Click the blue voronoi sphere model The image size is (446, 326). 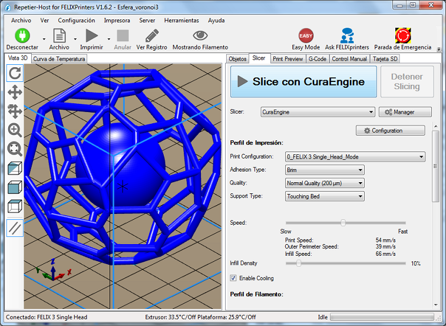(123, 167)
